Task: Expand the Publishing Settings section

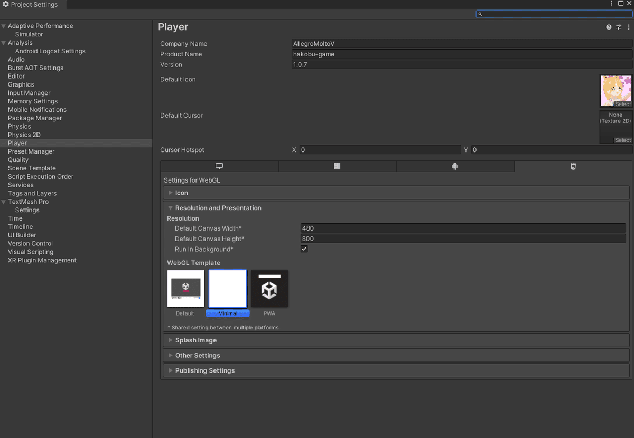Action: click(x=396, y=370)
